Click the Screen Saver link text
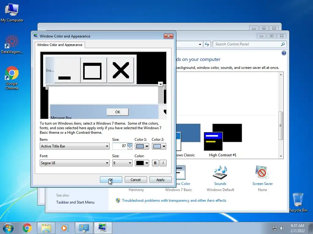Screen dimensions: 313x234 [x=262, y=184]
